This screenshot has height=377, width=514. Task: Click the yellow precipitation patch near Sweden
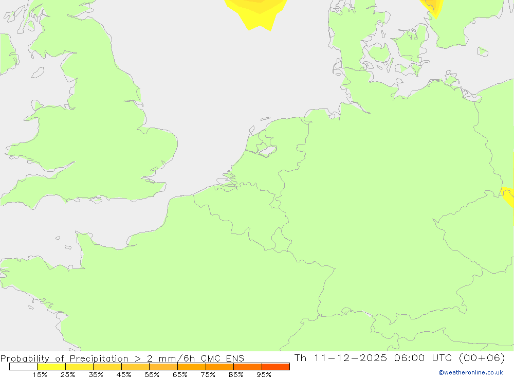pos(432,8)
